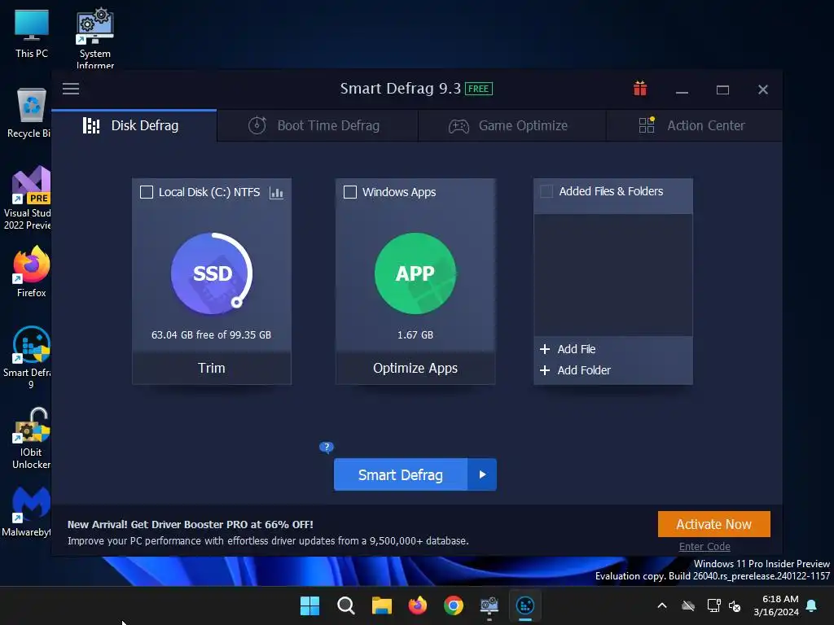Click Add File
Image resolution: width=834 pixels, height=625 pixels.
[x=568, y=349]
